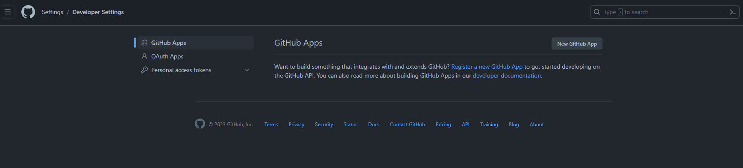Open the developer documentation link
Image resolution: width=743 pixels, height=168 pixels.
tap(507, 75)
